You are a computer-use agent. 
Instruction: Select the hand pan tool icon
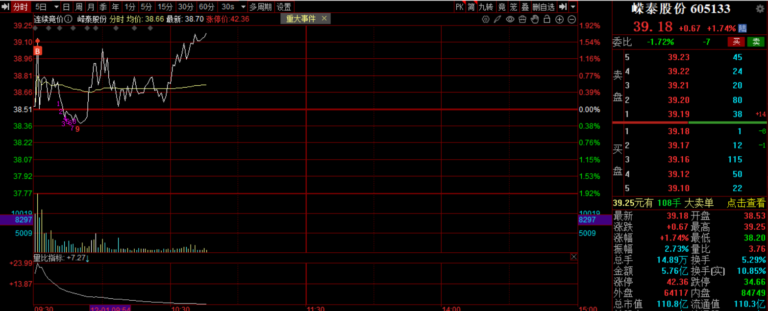535,19
